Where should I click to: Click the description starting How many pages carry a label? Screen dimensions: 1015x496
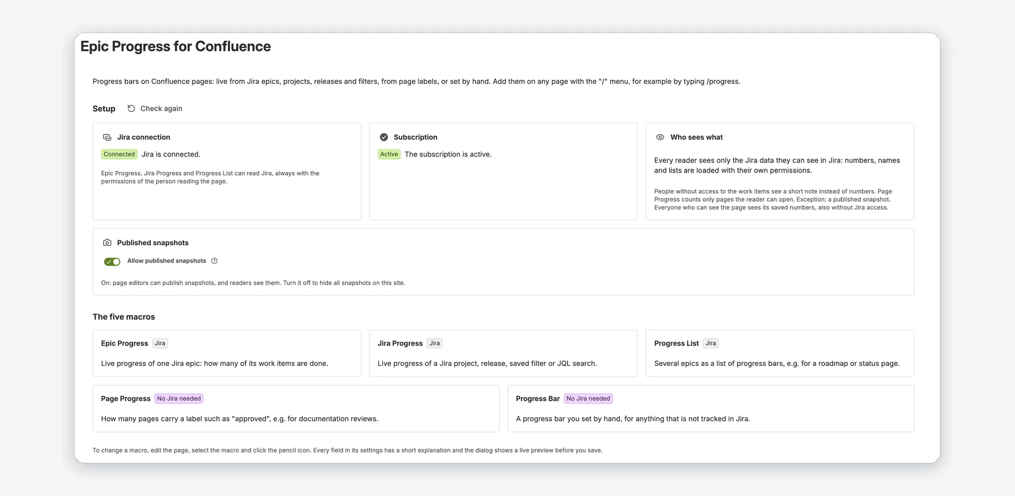click(x=239, y=419)
